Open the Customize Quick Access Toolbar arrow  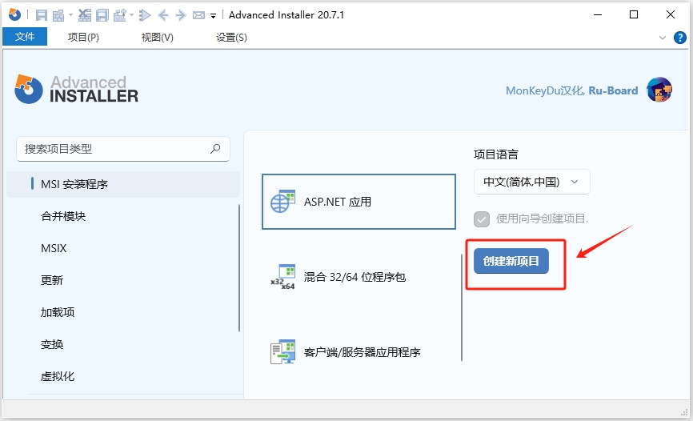coord(213,16)
